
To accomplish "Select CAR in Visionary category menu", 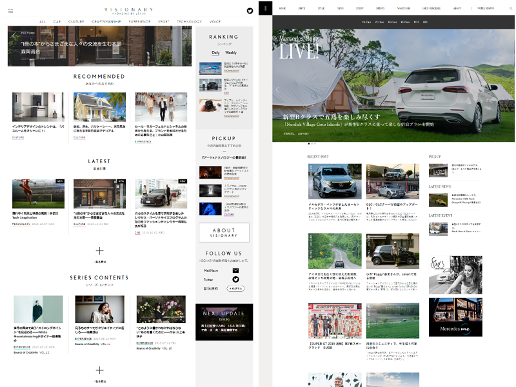I will click(57, 22).
